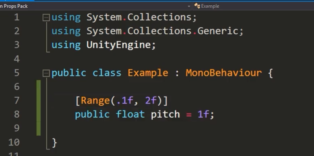314x156 pixels.
Task: Click line number 4 in the gutter
Action: [x=17, y=59]
